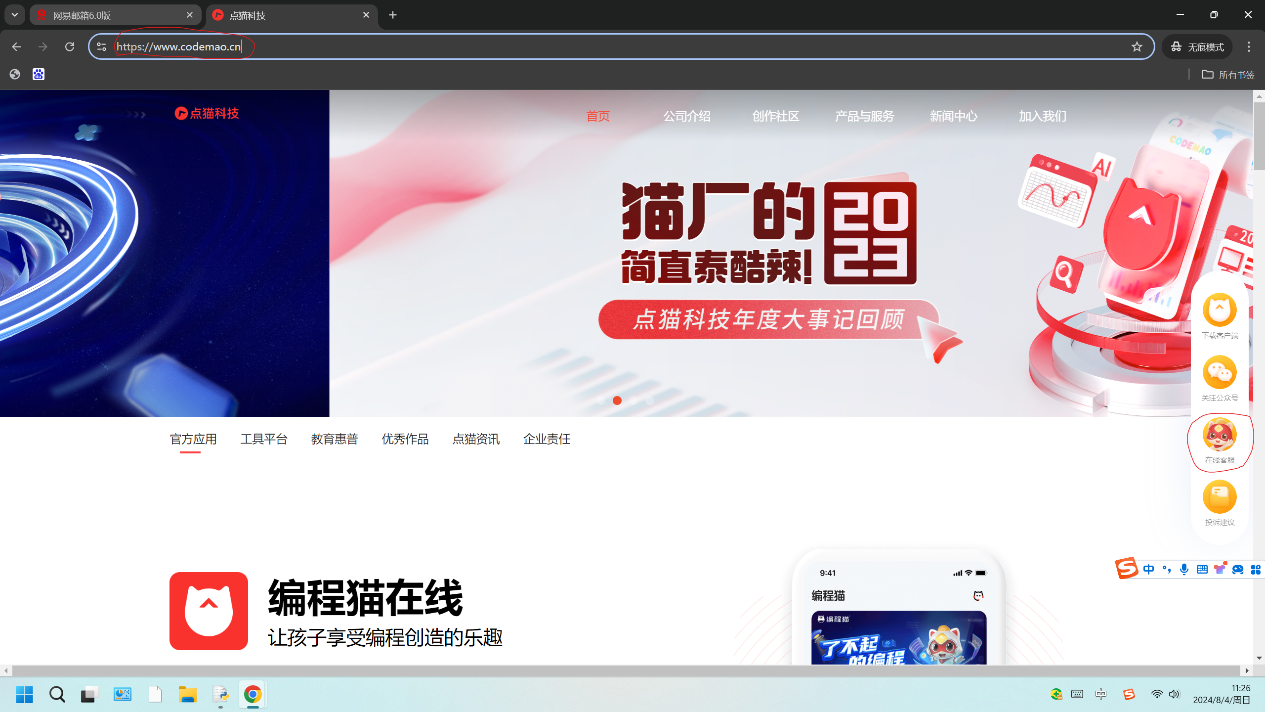Open Windows taskbar search
Image resolution: width=1265 pixels, height=712 pixels.
(57, 695)
